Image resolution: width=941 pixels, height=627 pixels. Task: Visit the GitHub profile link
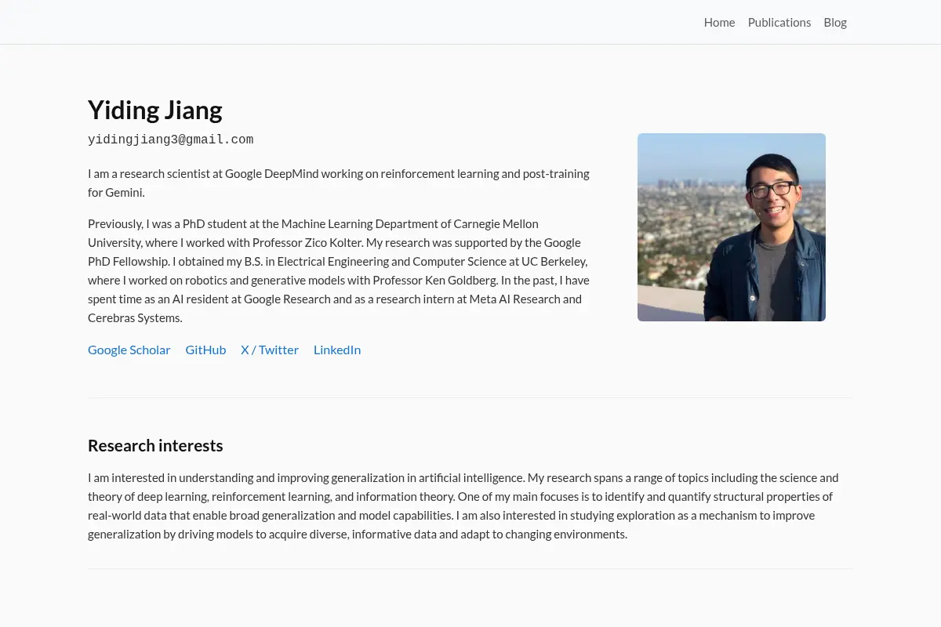(205, 350)
